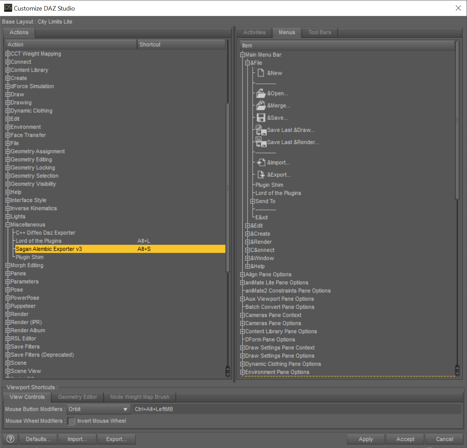Viewport: 467px width, 448px height.
Task: Select Sagan Alembic Exporter v3 action
Action: tap(120, 249)
